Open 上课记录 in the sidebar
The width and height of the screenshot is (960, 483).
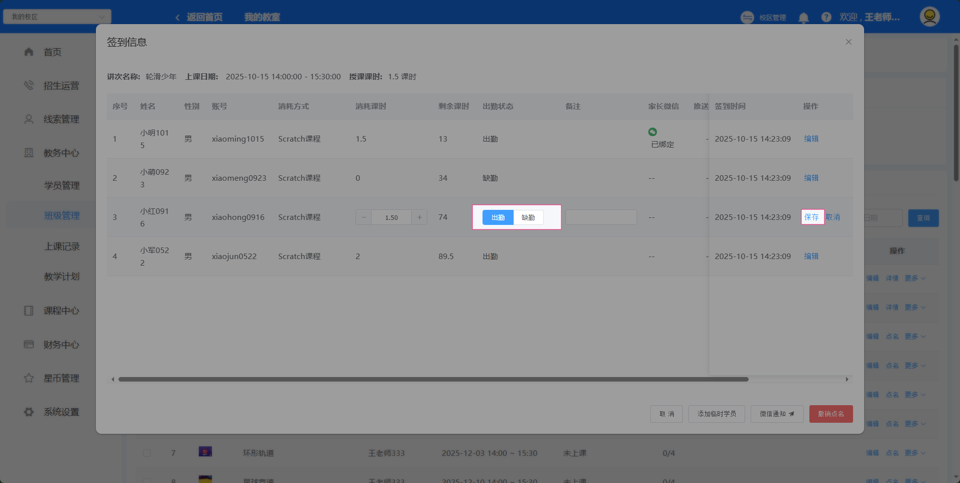click(x=62, y=246)
